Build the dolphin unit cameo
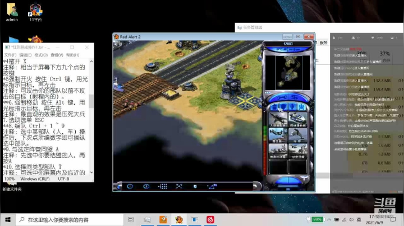This screenshot has width=404, height=226. (297, 135)
